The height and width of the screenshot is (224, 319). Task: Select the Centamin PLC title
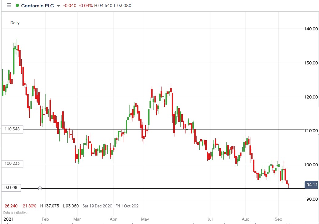38,5
